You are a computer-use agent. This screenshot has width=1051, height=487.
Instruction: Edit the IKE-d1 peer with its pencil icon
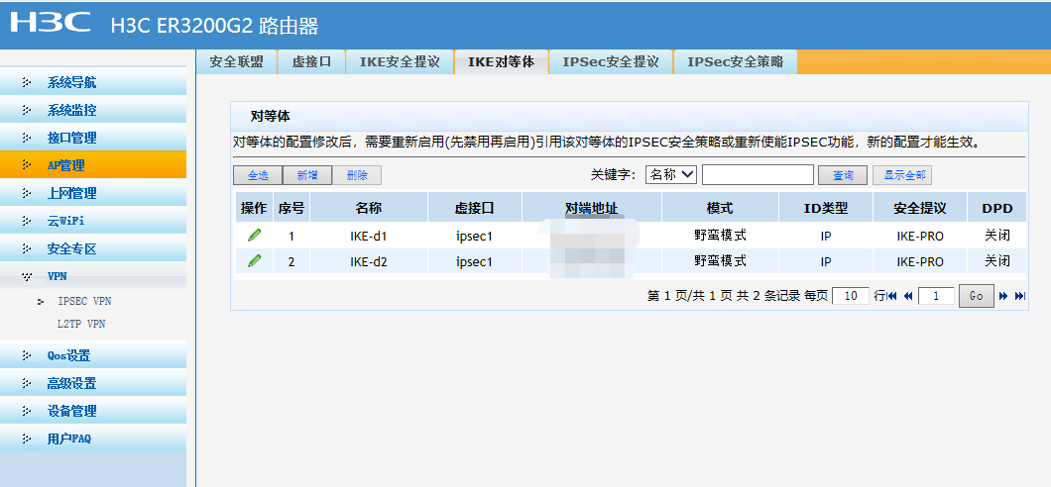(254, 235)
